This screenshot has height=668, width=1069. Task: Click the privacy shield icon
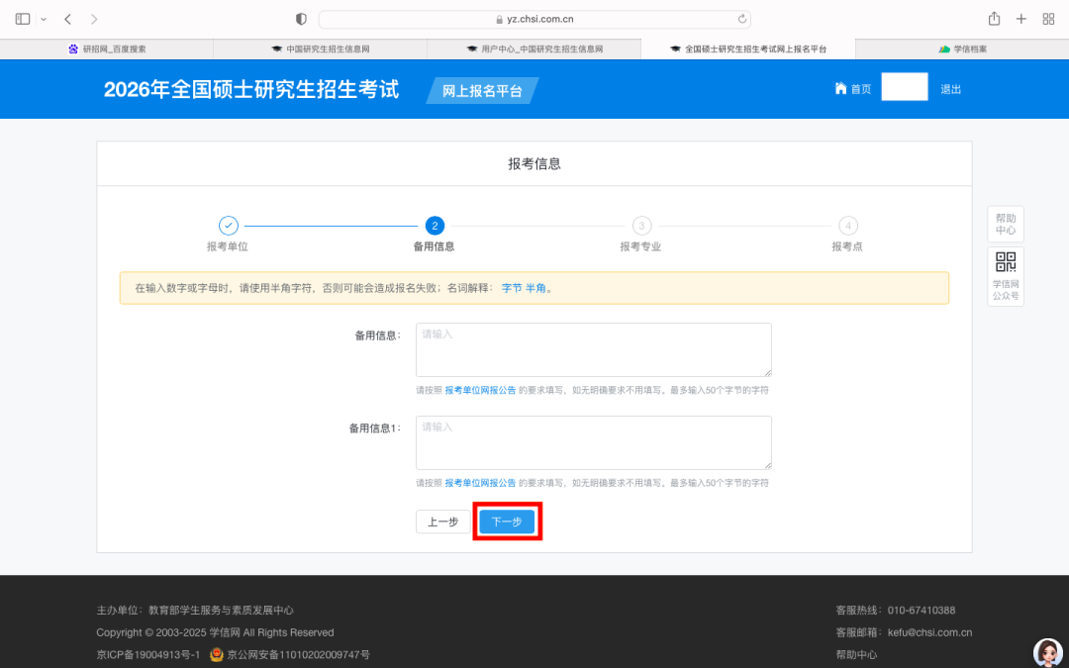(302, 19)
